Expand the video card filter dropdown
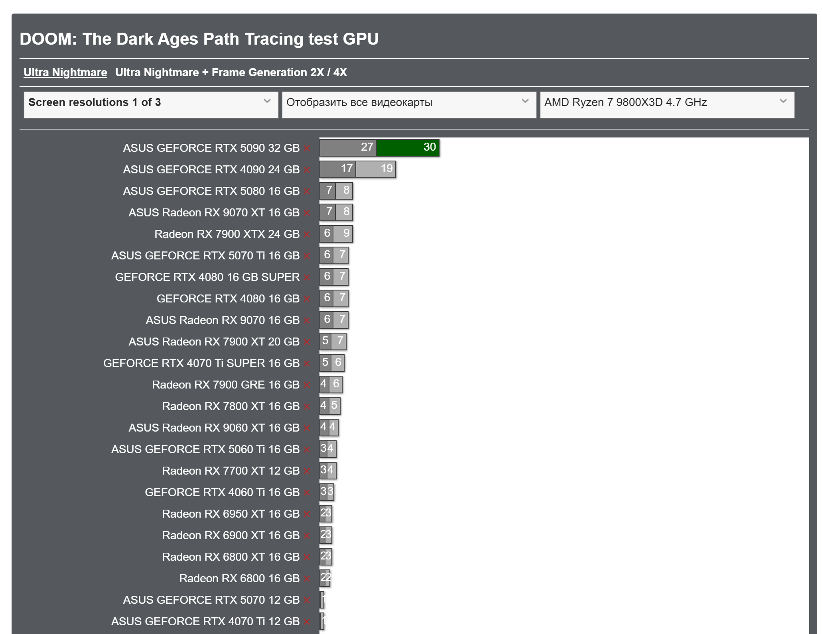The image size is (822, 634). tap(409, 104)
